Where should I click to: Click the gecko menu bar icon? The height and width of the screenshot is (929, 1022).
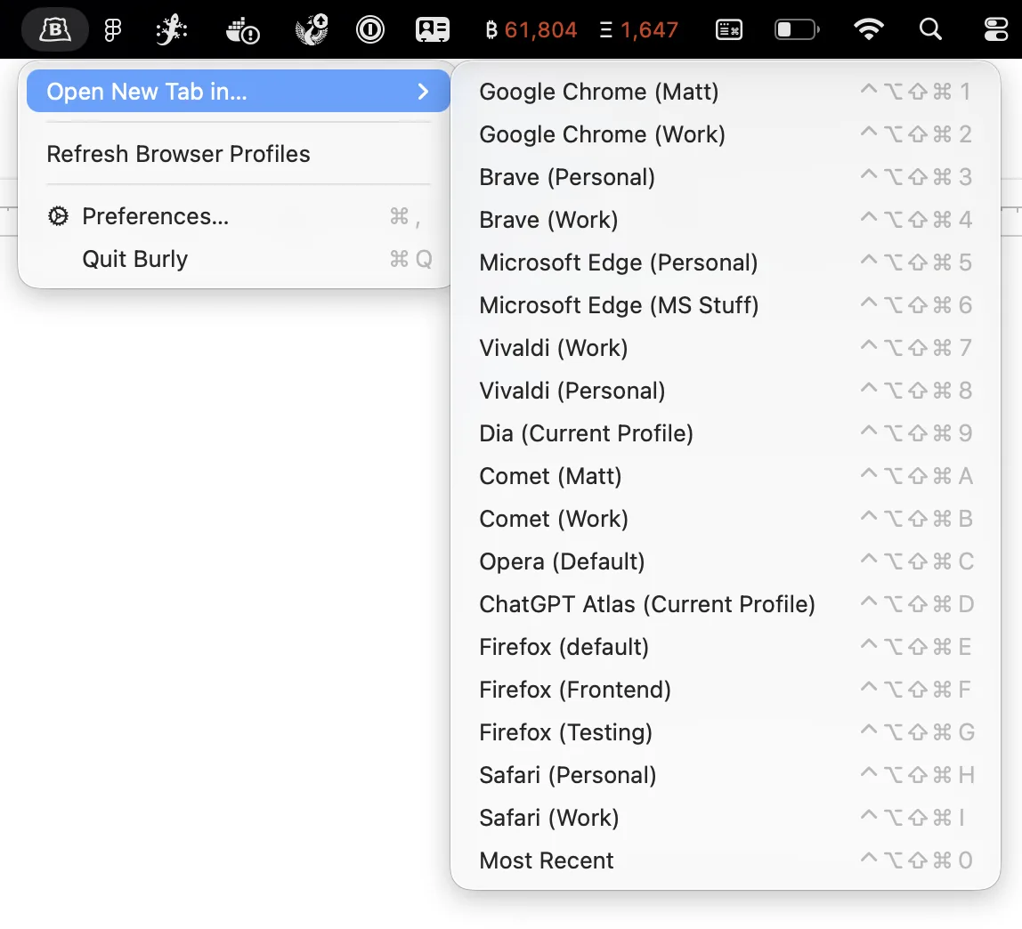[172, 29]
